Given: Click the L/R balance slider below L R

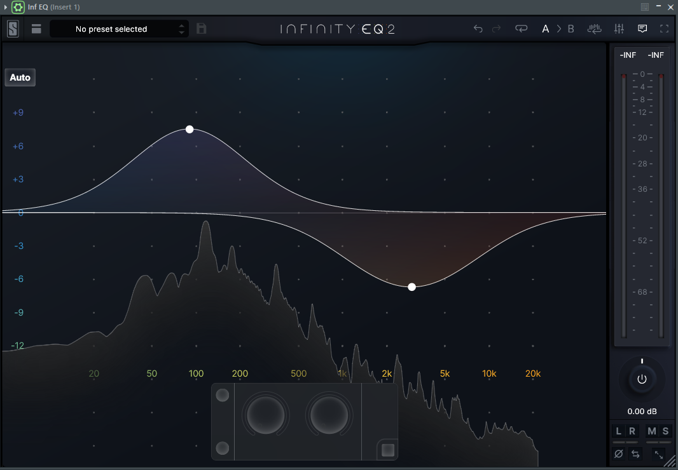Looking at the screenshot, I should (625, 442).
